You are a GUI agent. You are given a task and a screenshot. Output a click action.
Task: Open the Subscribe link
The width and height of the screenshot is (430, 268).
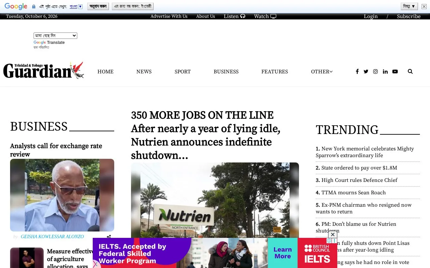click(408, 16)
